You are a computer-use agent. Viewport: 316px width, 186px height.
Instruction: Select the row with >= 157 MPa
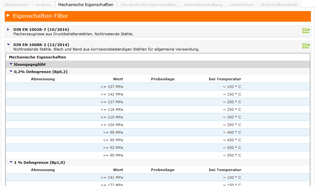[x=158, y=87]
